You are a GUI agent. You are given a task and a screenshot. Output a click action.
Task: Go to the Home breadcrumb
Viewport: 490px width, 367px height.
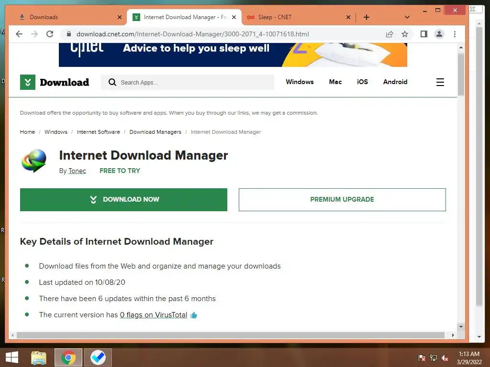pos(27,132)
